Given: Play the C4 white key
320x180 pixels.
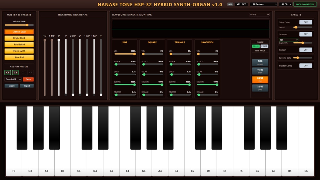Looking at the screenshot, I should coord(79,163).
